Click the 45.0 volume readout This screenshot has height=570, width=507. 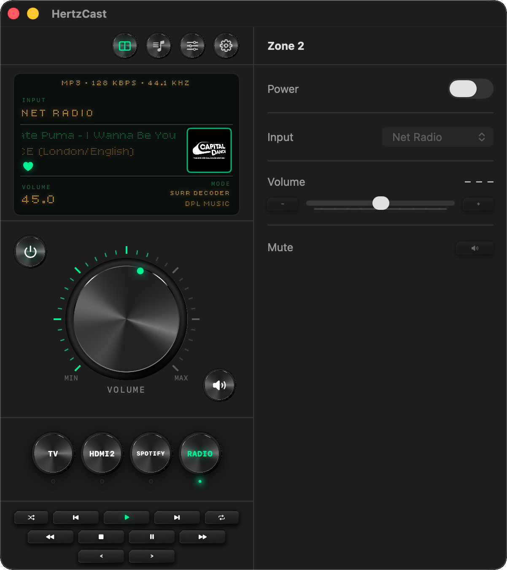tap(38, 199)
